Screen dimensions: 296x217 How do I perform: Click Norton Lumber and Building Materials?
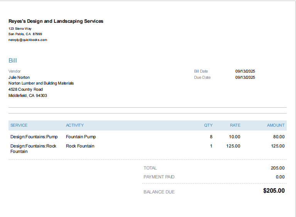[x=41, y=83]
